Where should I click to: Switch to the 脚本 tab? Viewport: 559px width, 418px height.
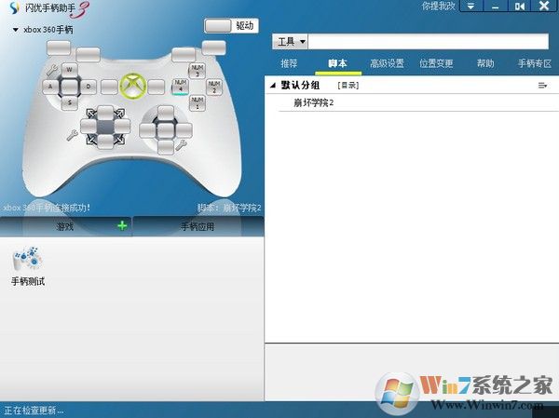tap(337, 63)
